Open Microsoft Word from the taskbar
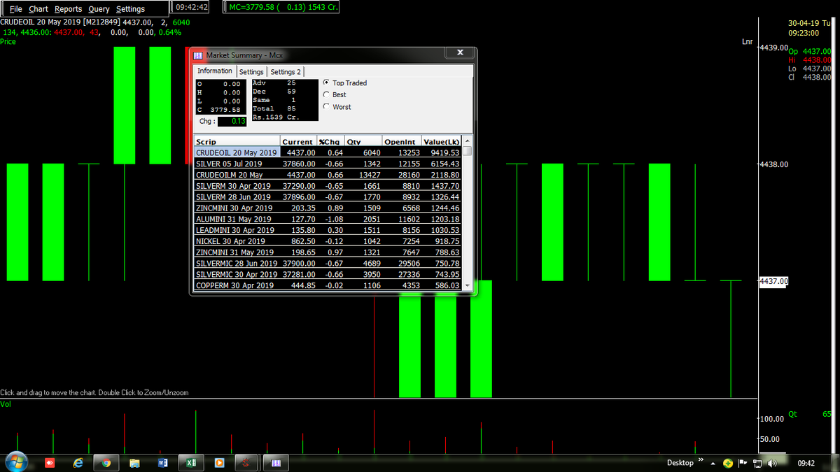Screen dimensions: 840x472 click(163, 462)
